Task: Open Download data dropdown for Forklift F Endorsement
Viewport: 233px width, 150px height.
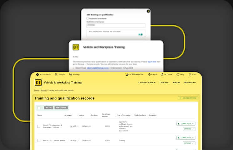Action: tap(186, 124)
